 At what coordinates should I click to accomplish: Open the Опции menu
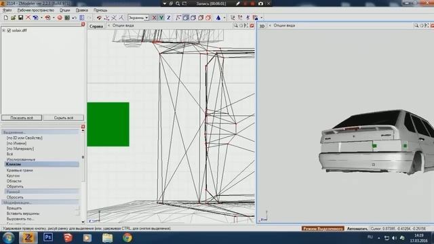65,10
